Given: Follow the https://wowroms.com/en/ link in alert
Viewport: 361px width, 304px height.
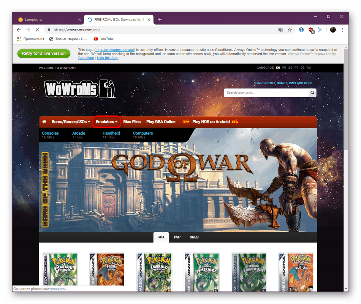Looking at the screenshot, I should coord(115,50).
